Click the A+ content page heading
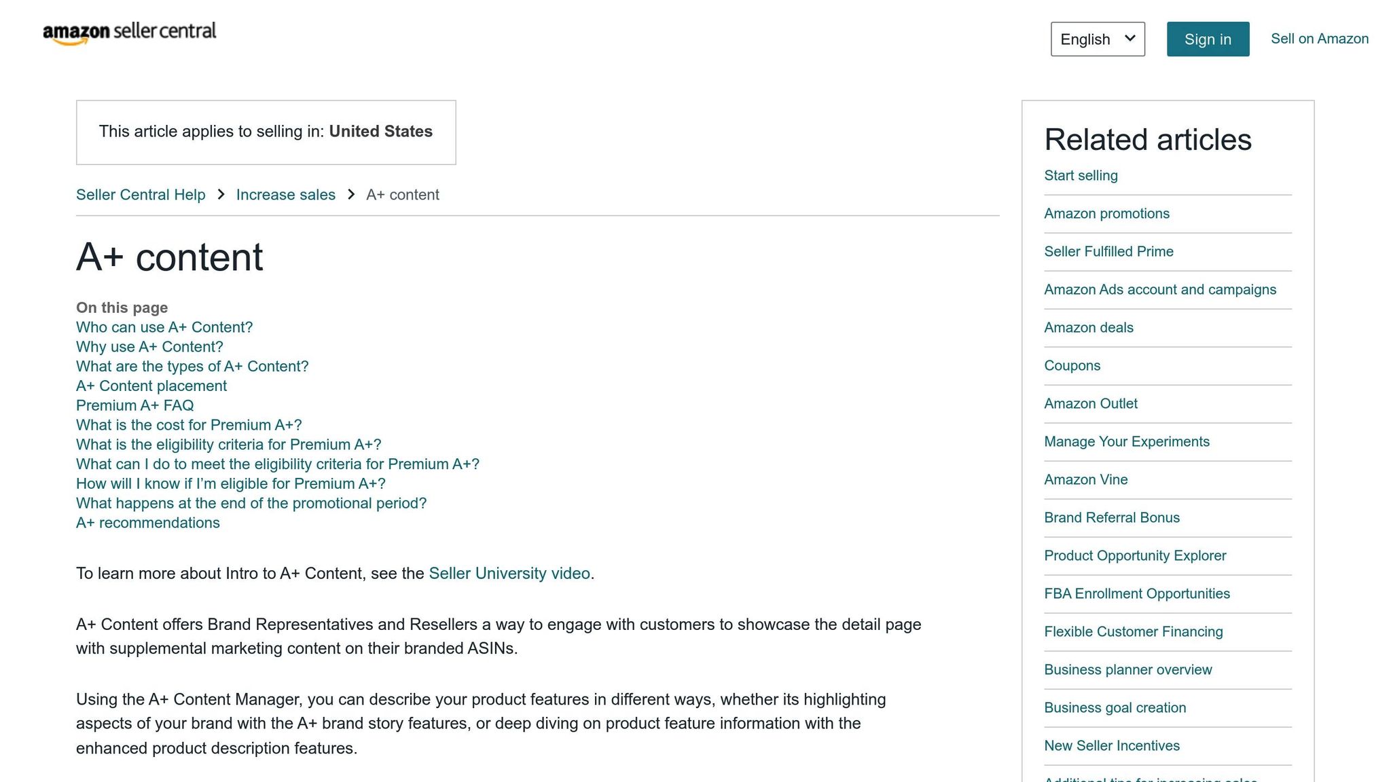Image resolution: width=1391 pixels, height=782 pixels. [x=169, y=257]
